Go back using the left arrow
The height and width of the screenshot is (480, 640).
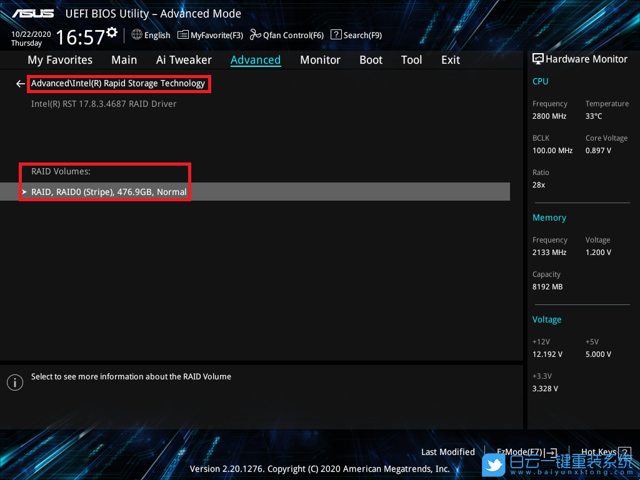click(21, 84)
